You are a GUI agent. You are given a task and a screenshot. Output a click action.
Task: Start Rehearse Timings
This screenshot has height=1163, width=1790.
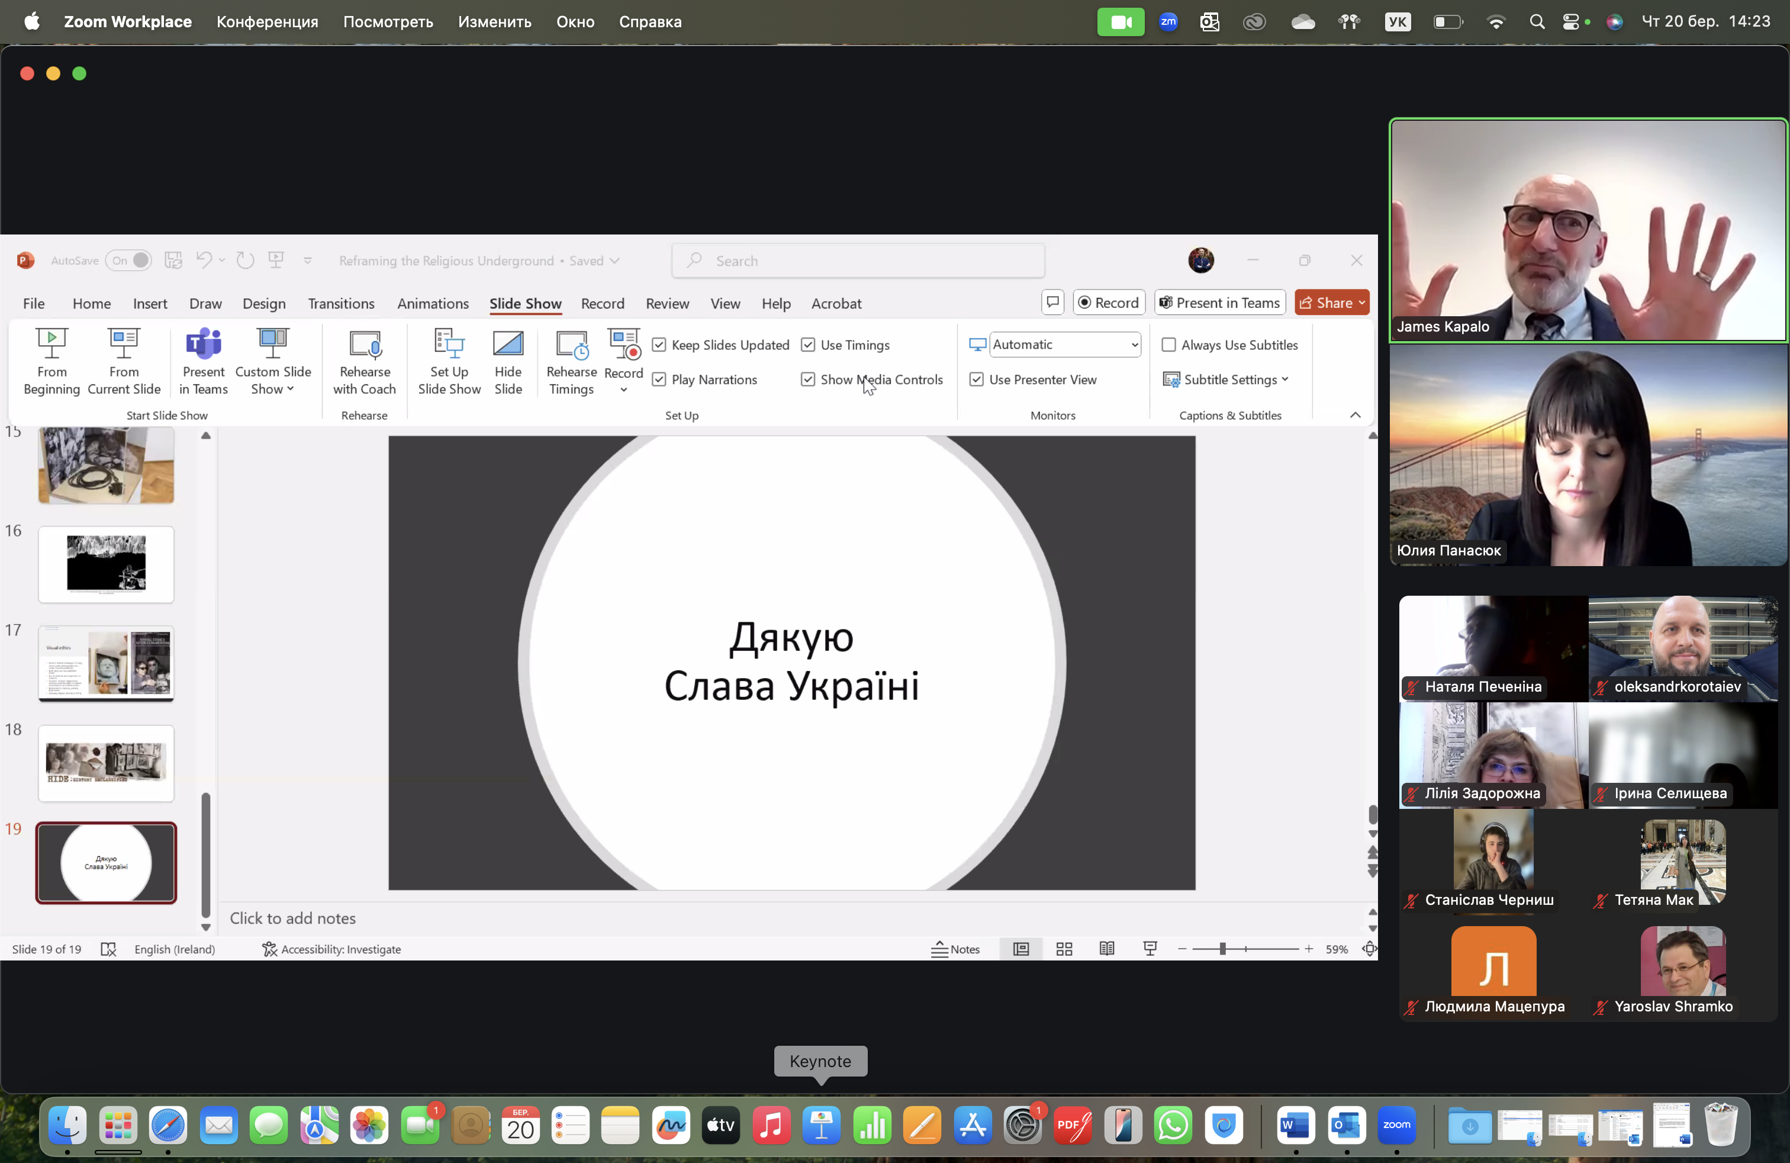571,361
